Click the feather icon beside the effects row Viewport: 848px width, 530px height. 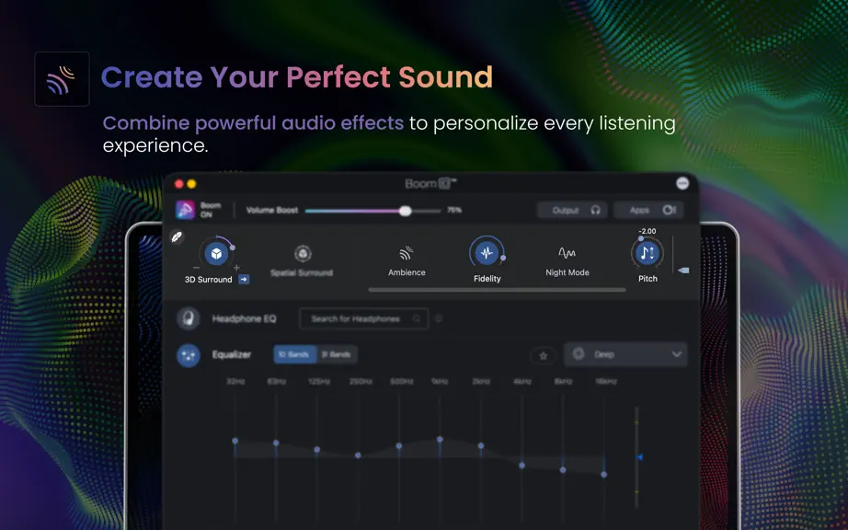point(177,236)
